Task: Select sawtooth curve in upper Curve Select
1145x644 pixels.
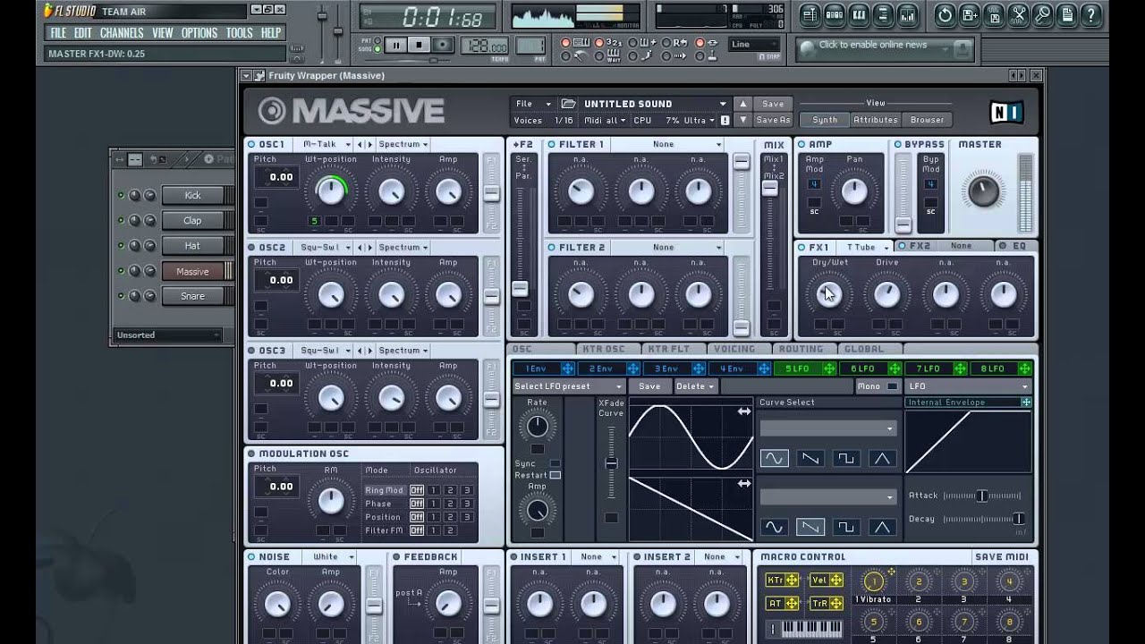Action: [810, 458]
